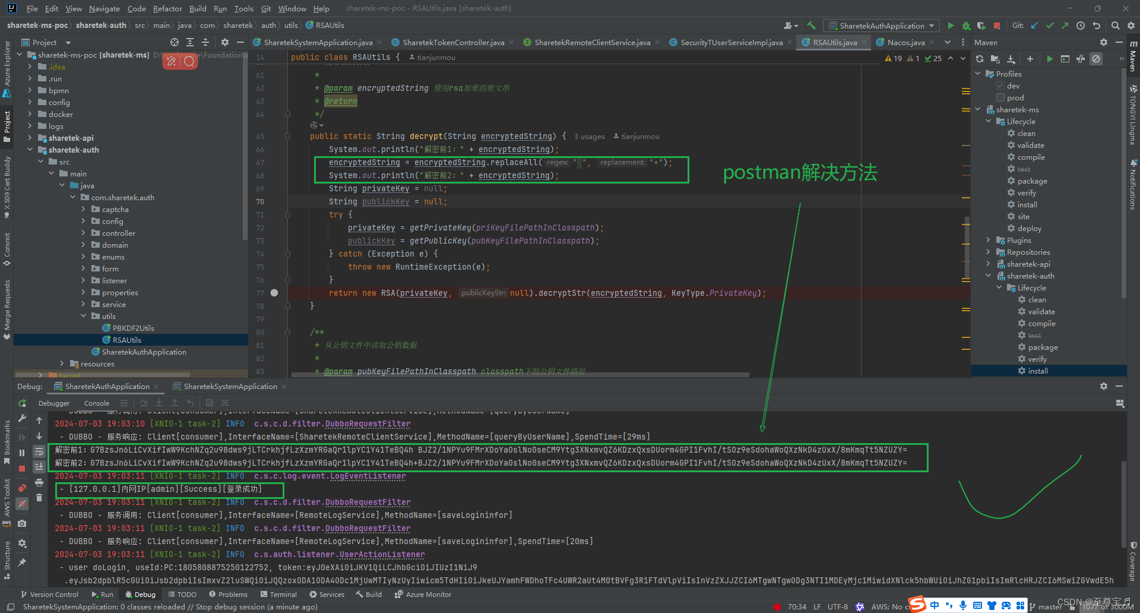Commit changes via the green Git checkmark
The image size is (1140, 613).
click(1050, 26)
